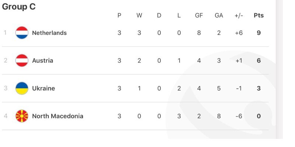Viewport: 295px width, 147px height.
Task: Open the Netherlands team link
Action: click(49, 33)
